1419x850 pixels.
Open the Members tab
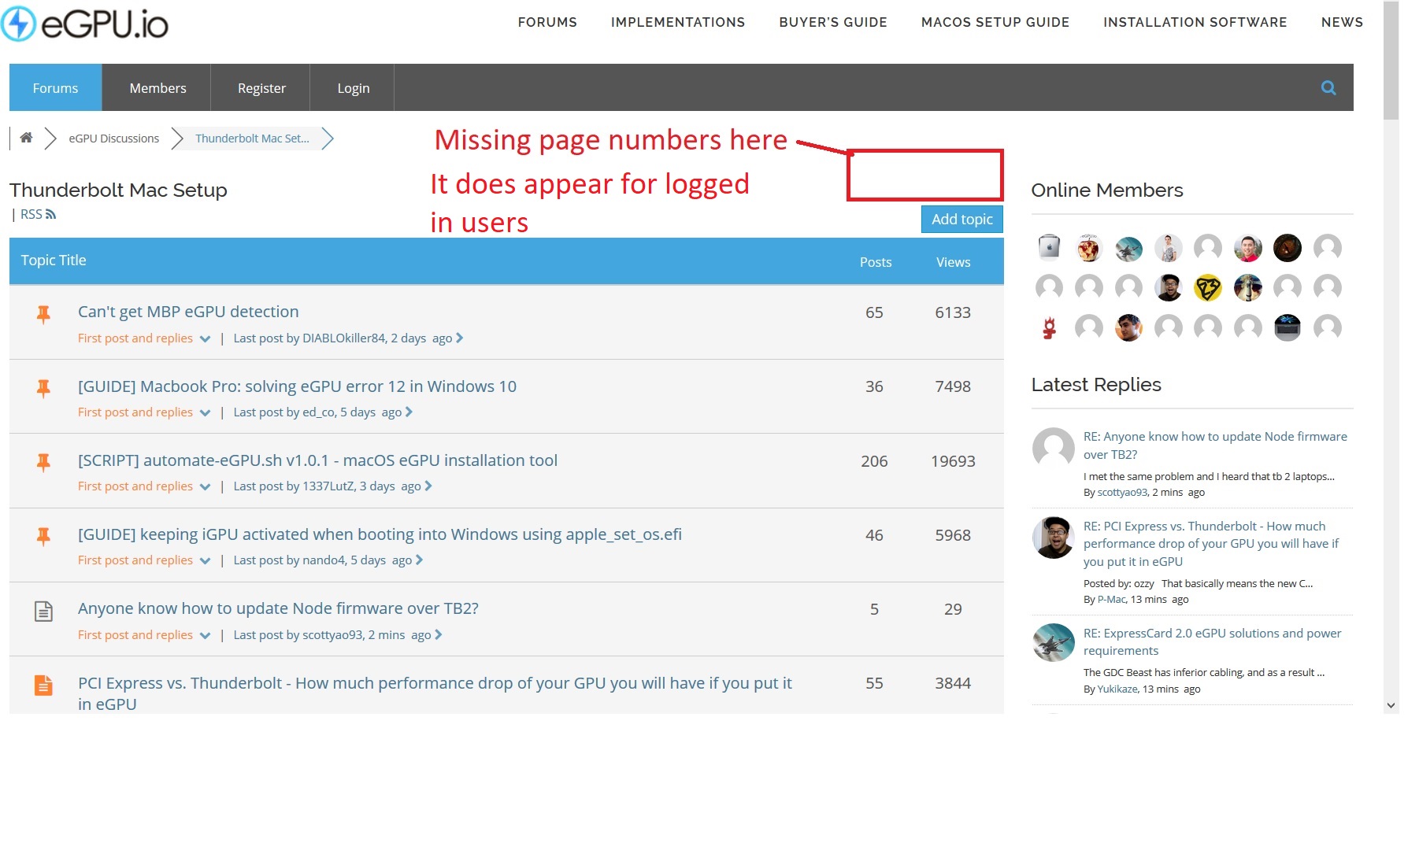(x=157, y=88)
